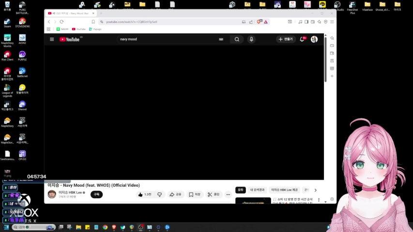Open the Recycle Bin desktop icon
This screenshot has width=413, height=232.
click(7, 6)
